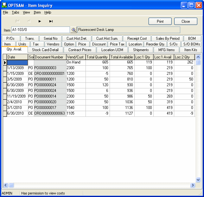Click the OPTSAM application icon in title bar
The width and height of the screenshot is (204, 197).
[5, 5]
